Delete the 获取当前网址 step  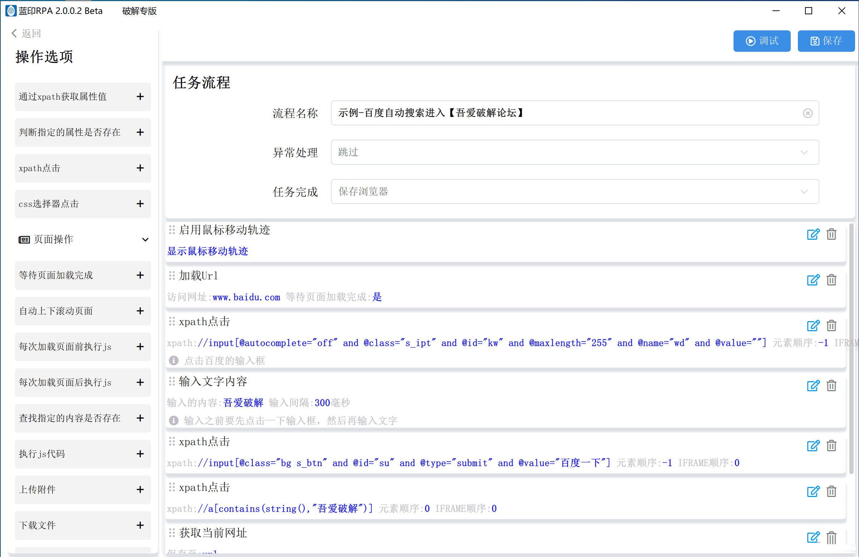831,538
